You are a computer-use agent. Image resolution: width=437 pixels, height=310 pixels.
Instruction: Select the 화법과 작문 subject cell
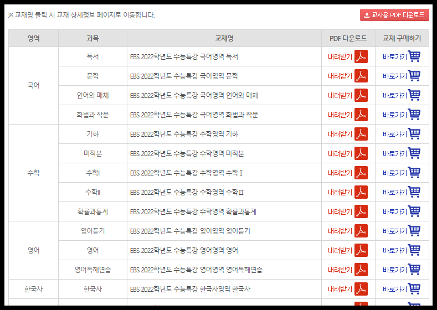tap(93, 115)
